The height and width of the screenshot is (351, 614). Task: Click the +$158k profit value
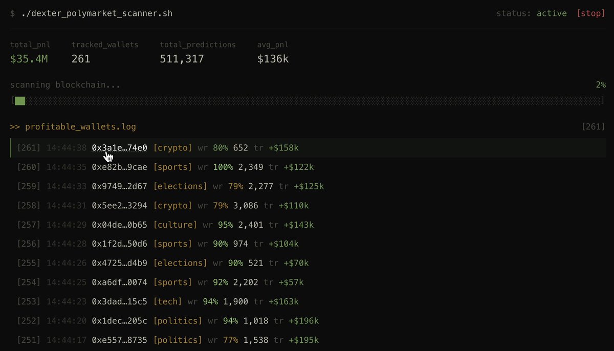(283, 148)
